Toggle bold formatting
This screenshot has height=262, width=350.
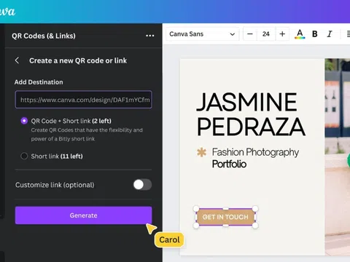[315, 34]
